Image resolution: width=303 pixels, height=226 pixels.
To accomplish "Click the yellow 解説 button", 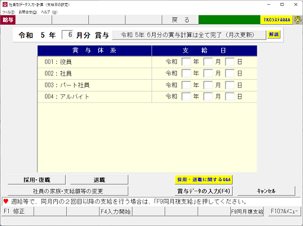I will [x=274, y=35].
